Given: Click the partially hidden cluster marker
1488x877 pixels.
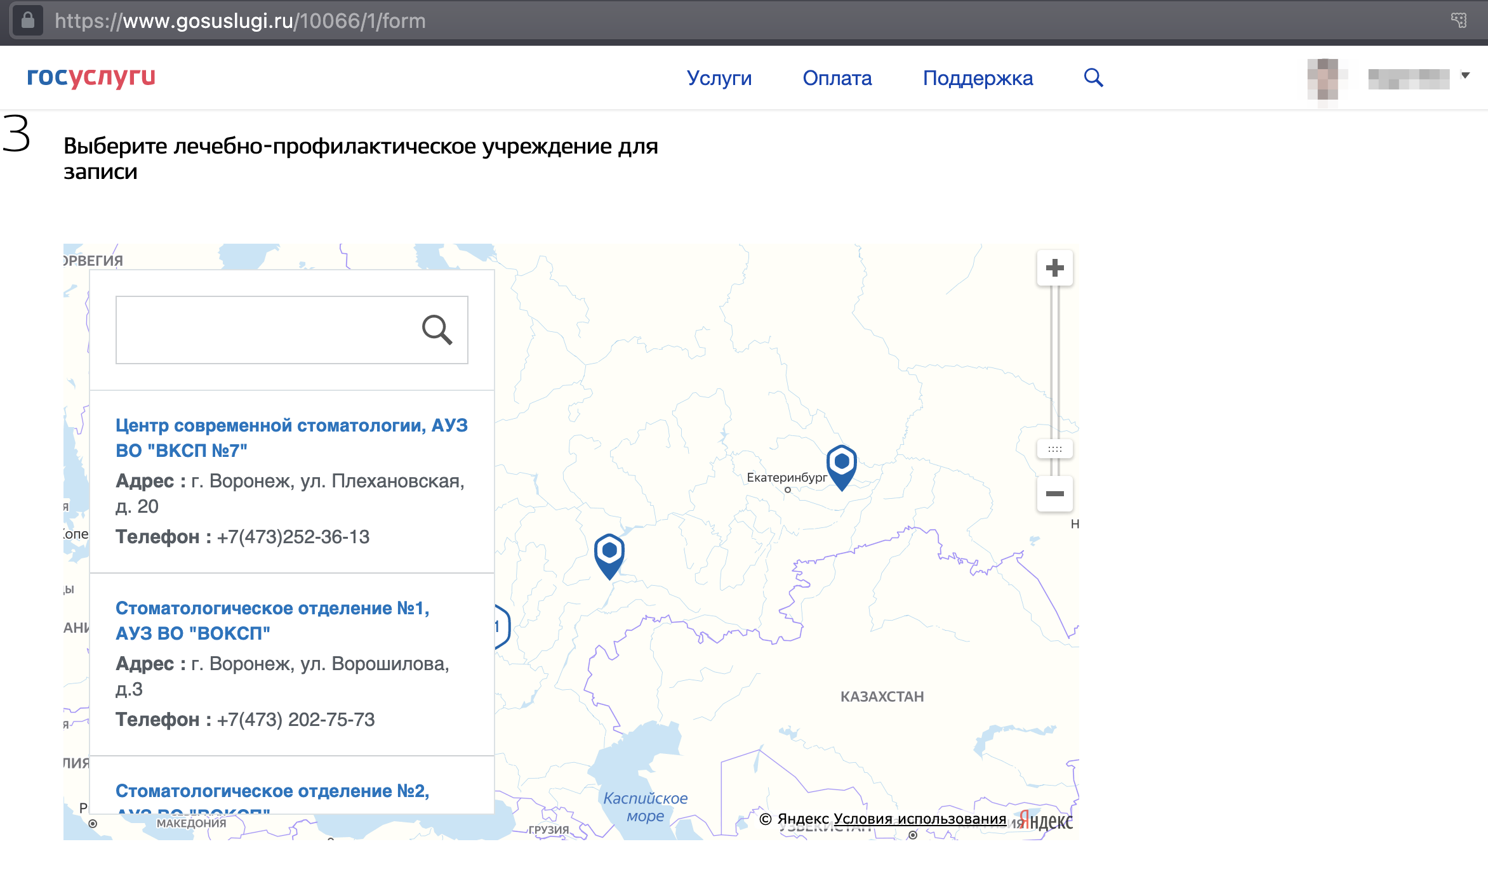Looking at the screenshot, I should coord(502,627).
